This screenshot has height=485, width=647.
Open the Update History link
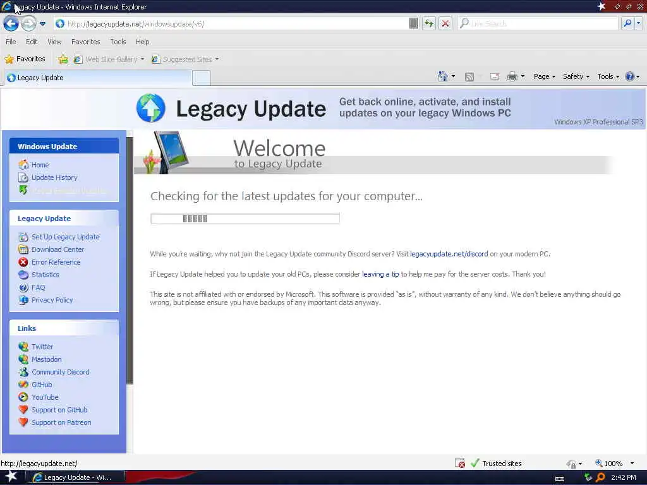[54, 177]
